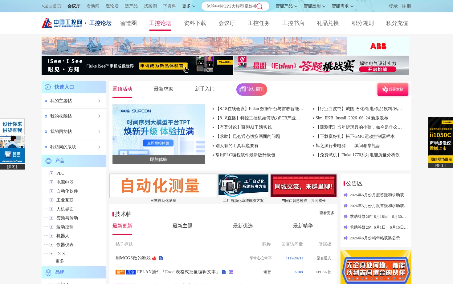Image resolution: width=453 pixels, height=284 pixels.
Task: Click 更多 under product tree
Action: coord(60,261)
